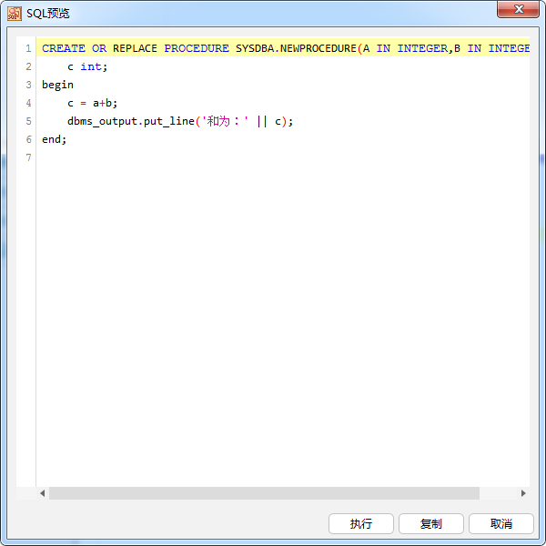
Task: Click the 'end;' statement on line 6
Action: pyautogui.click(x=54, y=139)
